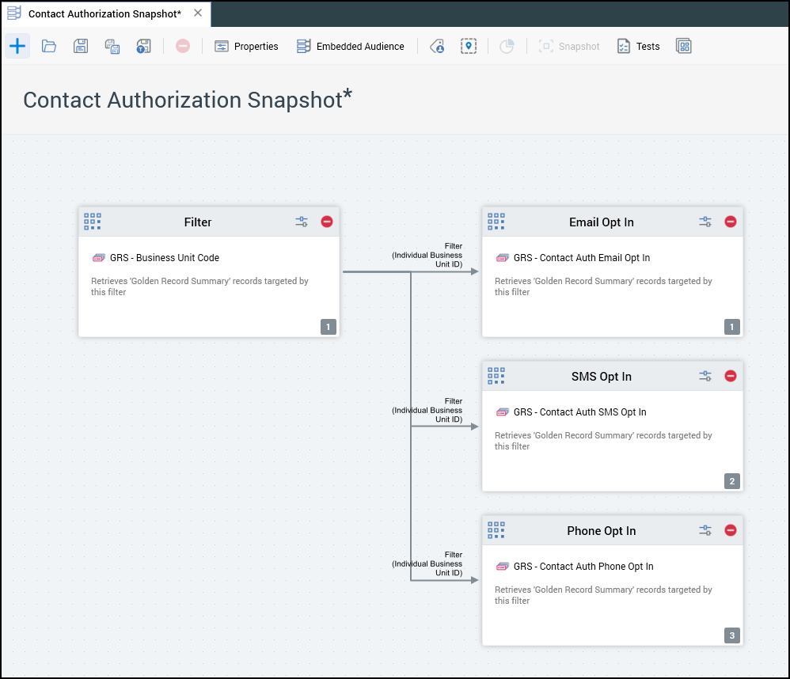Click the count badge on the Phone Opt In node
Image resolution: width=790 pixels, height=679 pixels.
(731, 635)
